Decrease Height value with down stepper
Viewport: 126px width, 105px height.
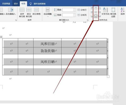pyautogui.click(x=74, y=11)
